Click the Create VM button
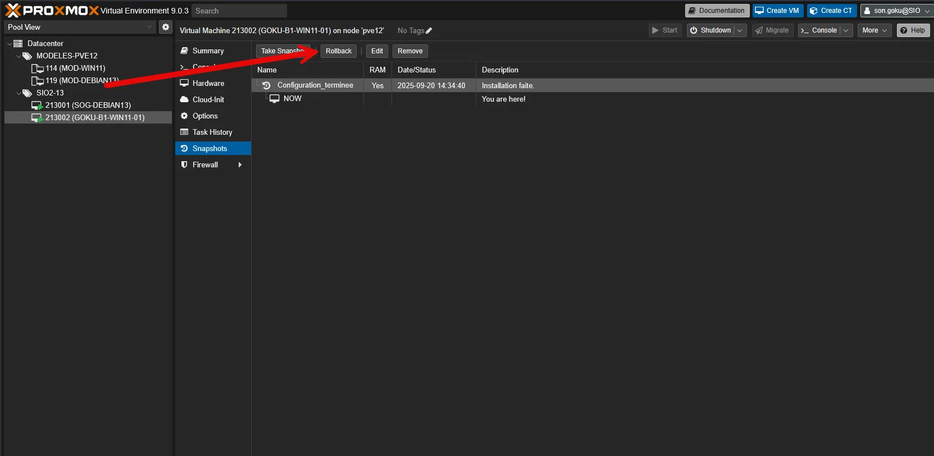Image resolution: width=934 pixels, height=456 pixels. point(777,11)
